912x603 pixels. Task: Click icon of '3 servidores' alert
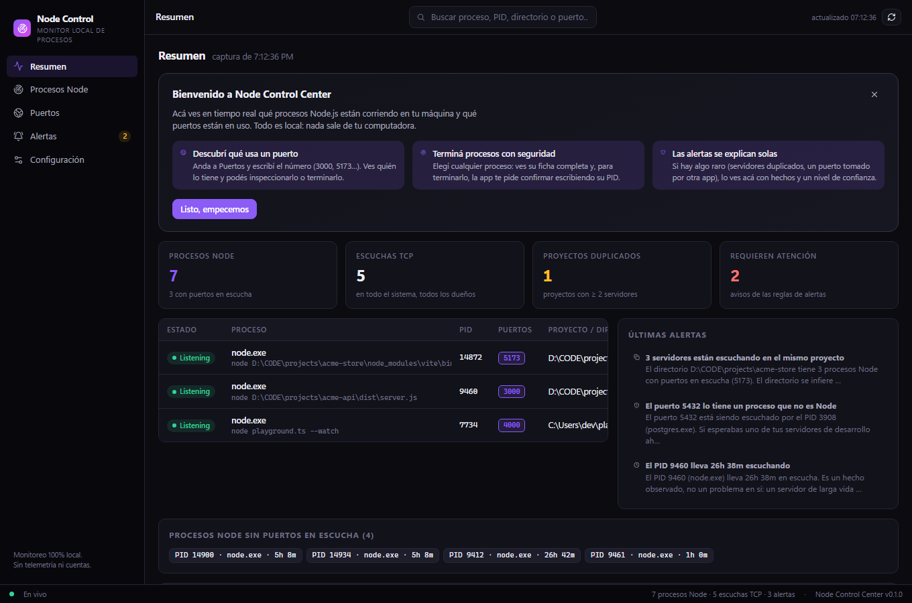pyautogui.click(x=636, y=357)
